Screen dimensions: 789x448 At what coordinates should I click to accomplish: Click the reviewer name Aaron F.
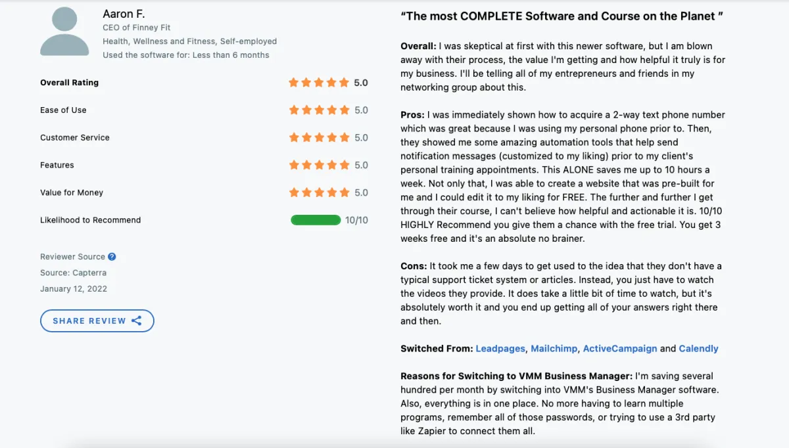tap(124, 14)
